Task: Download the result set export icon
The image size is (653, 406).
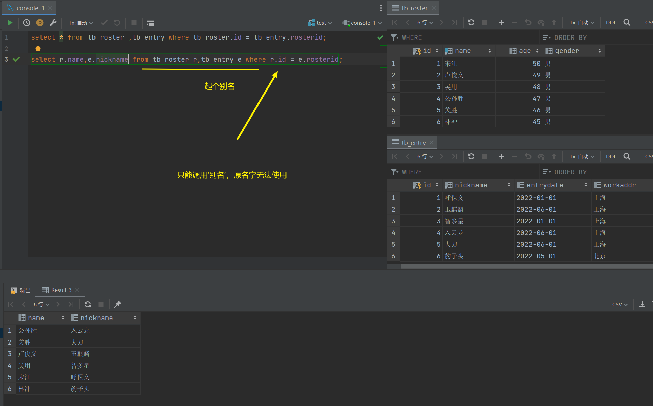Action: coord(642,304)
